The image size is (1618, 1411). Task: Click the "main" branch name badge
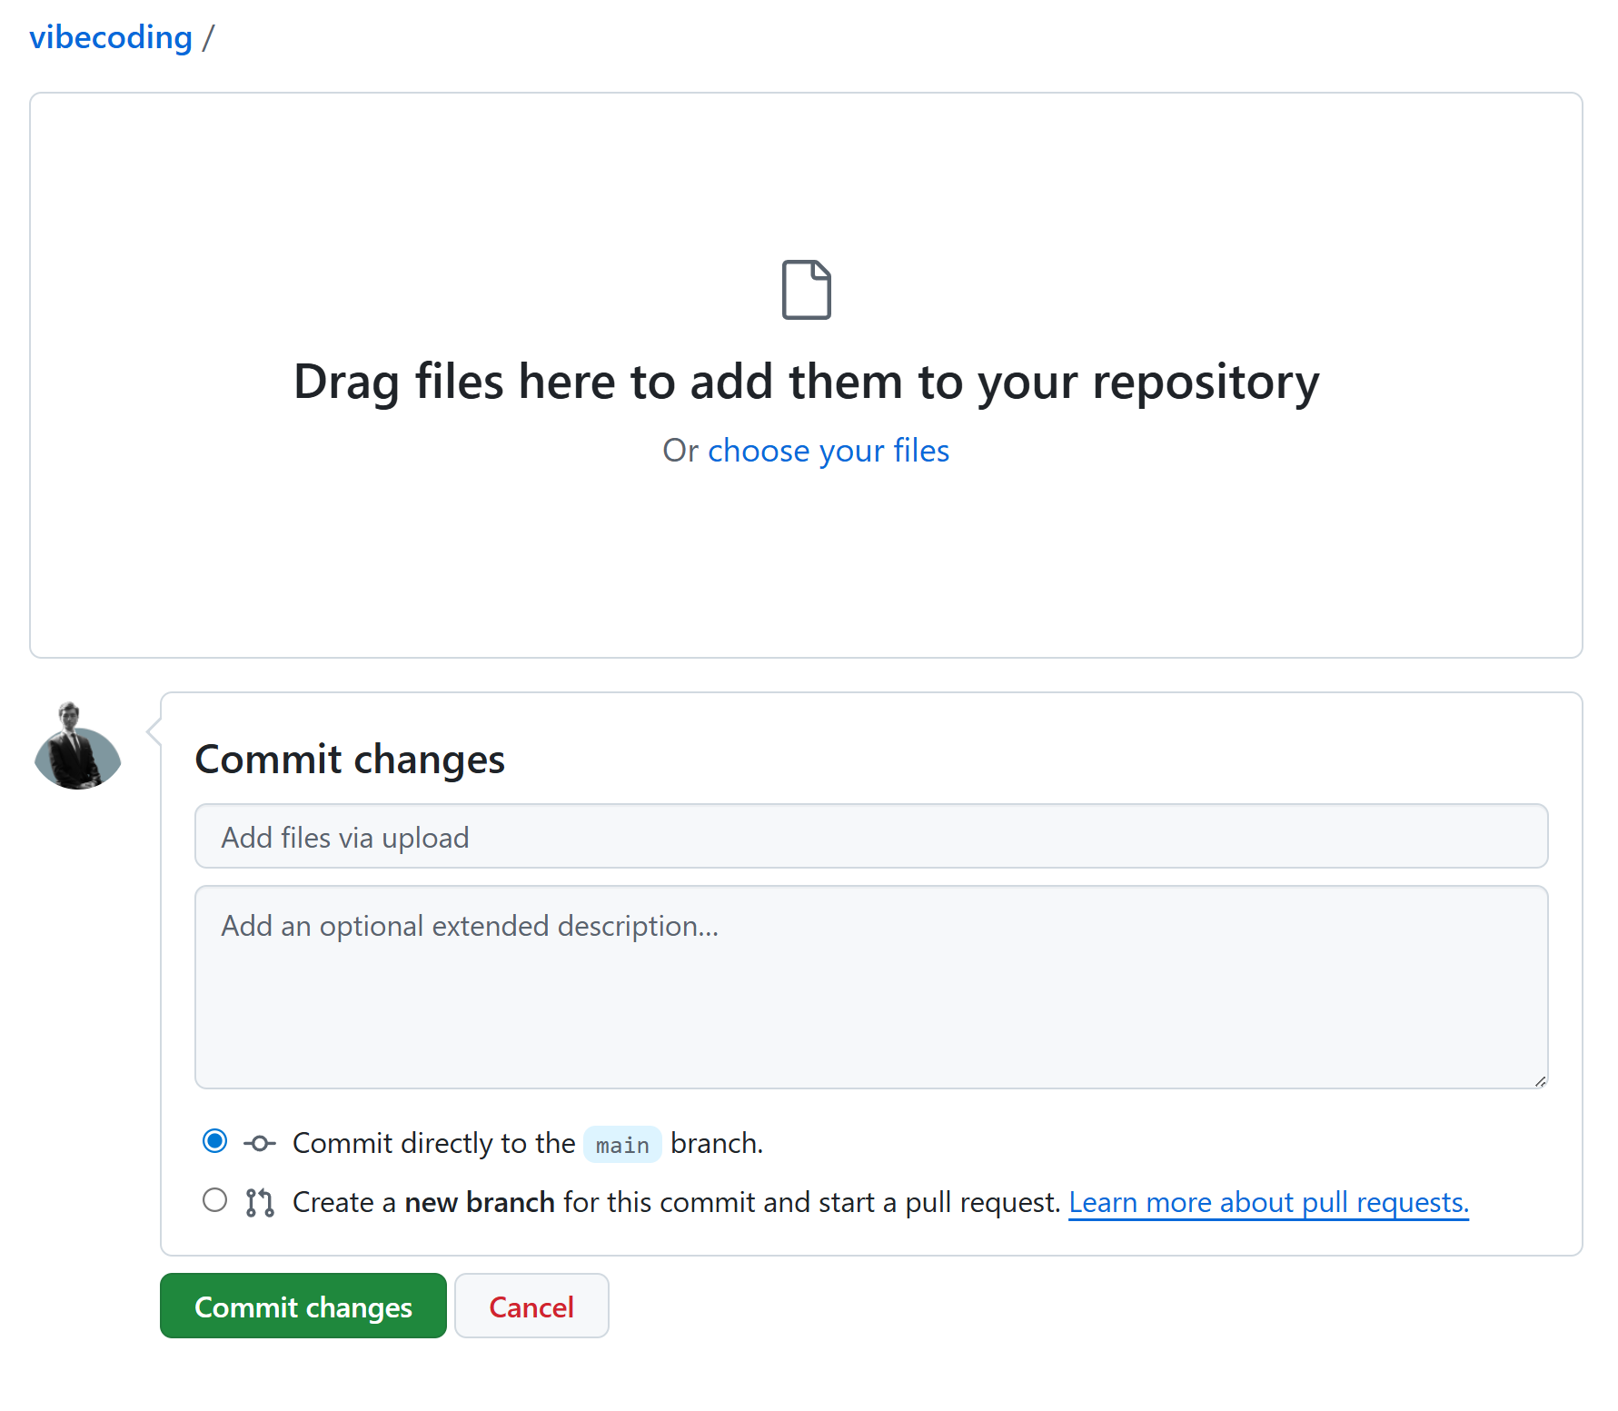coord(622,1145)
